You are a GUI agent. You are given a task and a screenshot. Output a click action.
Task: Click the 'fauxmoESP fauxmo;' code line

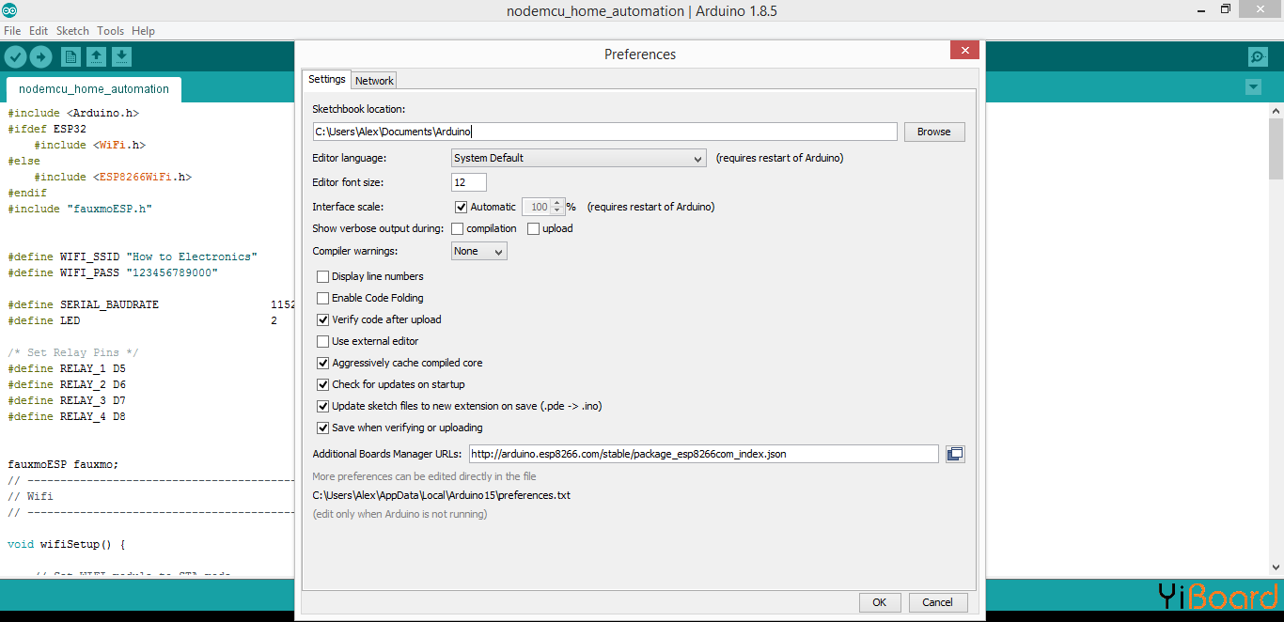[63, 464]
